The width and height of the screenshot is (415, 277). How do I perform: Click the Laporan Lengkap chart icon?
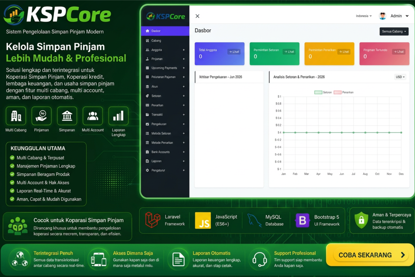click(118, 116)
